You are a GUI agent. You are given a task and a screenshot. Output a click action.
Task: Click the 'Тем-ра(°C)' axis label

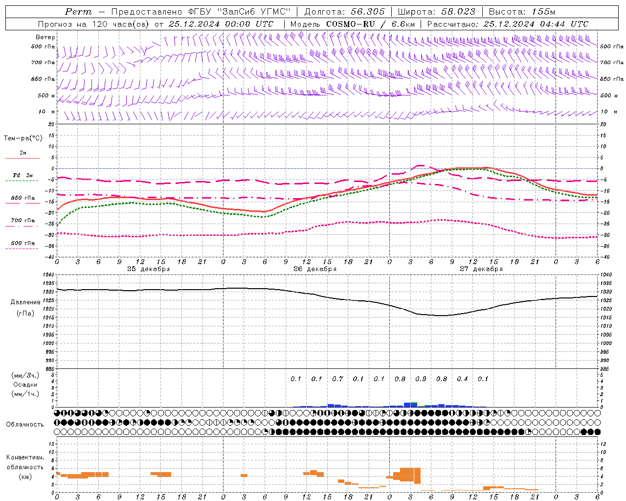(23, 138)
